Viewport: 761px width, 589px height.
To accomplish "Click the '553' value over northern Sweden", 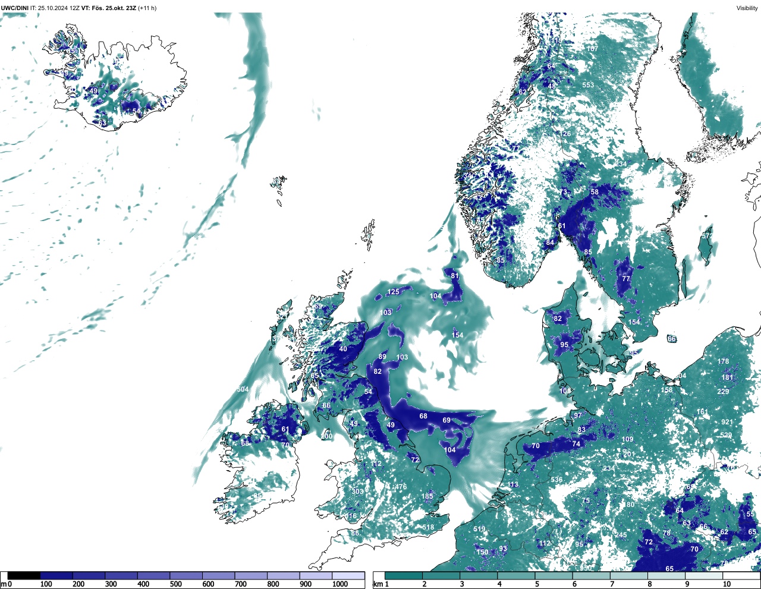I will tap(588, 85).
